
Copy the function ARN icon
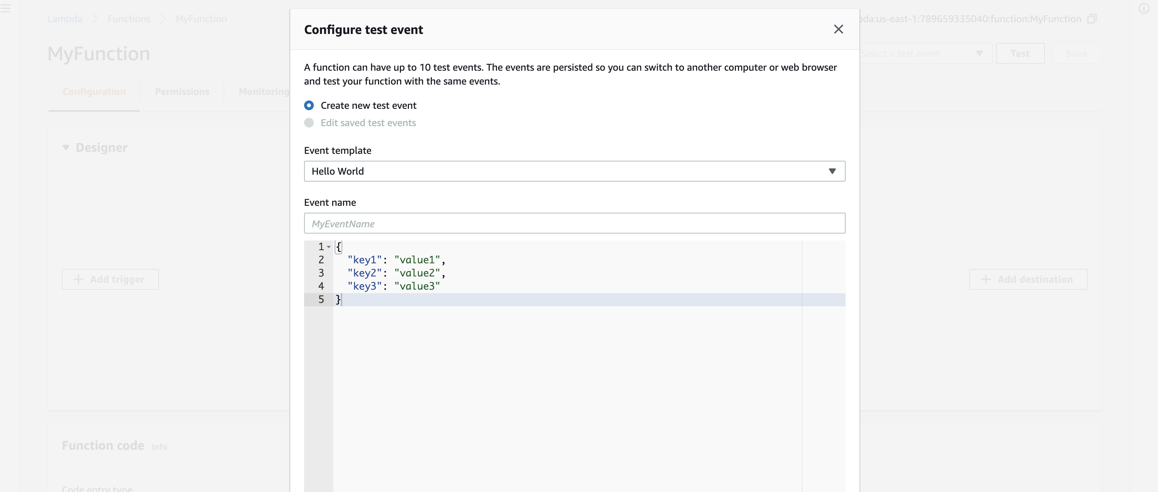click(1092, 19)
